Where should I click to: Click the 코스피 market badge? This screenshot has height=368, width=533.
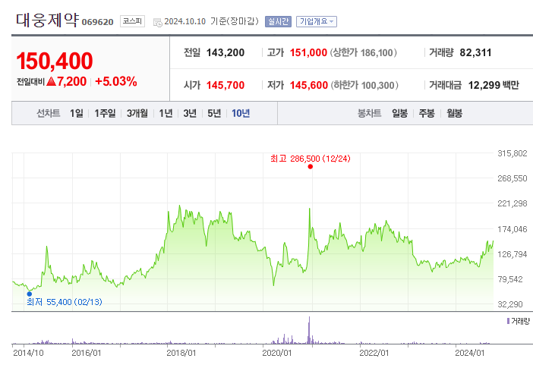(132, 21)
